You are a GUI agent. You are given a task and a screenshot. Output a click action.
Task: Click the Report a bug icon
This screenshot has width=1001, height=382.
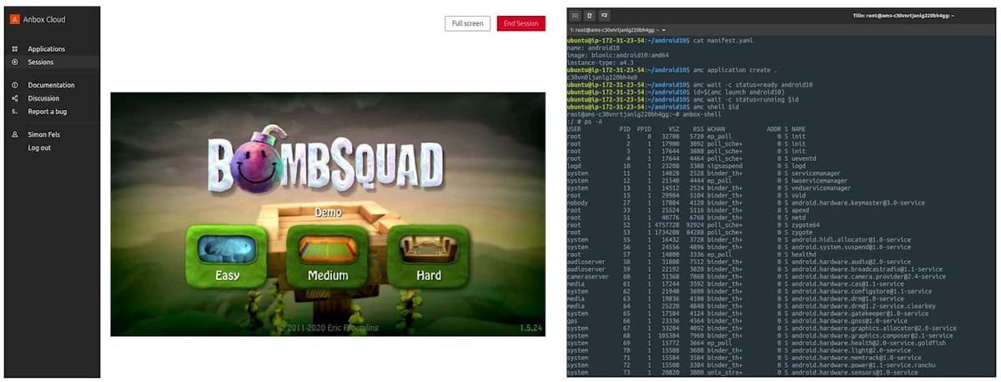[x=15, y=112]
